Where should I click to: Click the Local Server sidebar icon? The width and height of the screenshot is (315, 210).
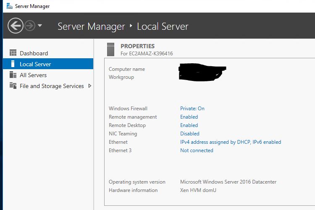click(x=13, y=64)
